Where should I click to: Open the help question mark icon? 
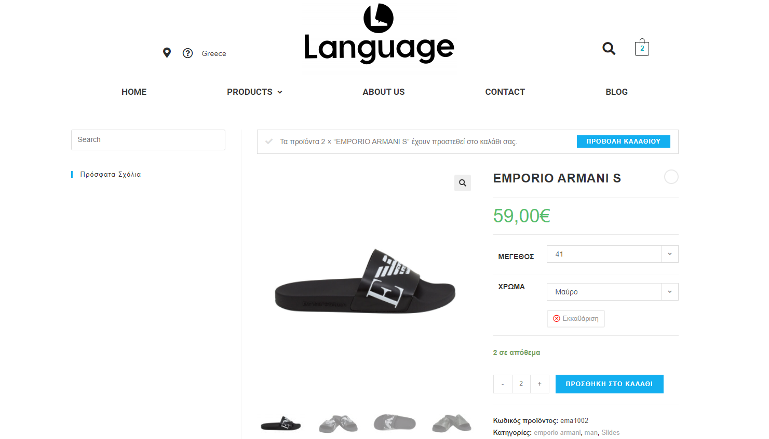188,53
